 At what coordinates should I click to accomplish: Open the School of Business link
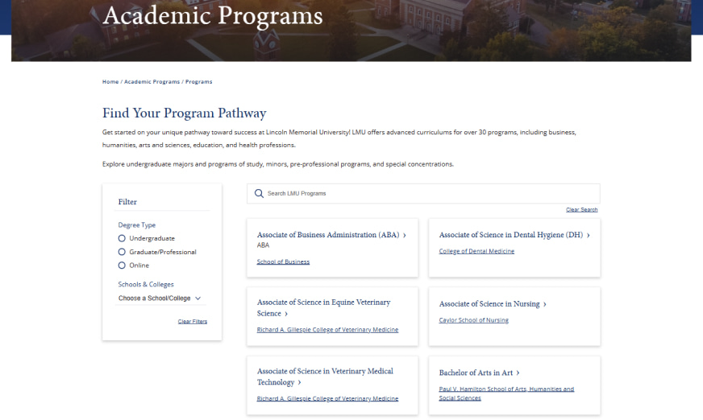tap(283, 261)
